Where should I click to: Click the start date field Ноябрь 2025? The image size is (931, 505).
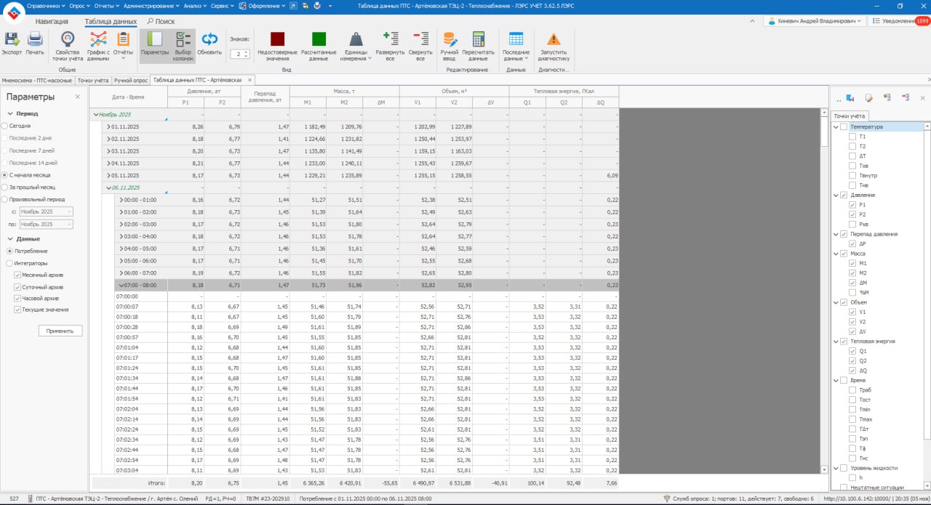tap(46, 211)
